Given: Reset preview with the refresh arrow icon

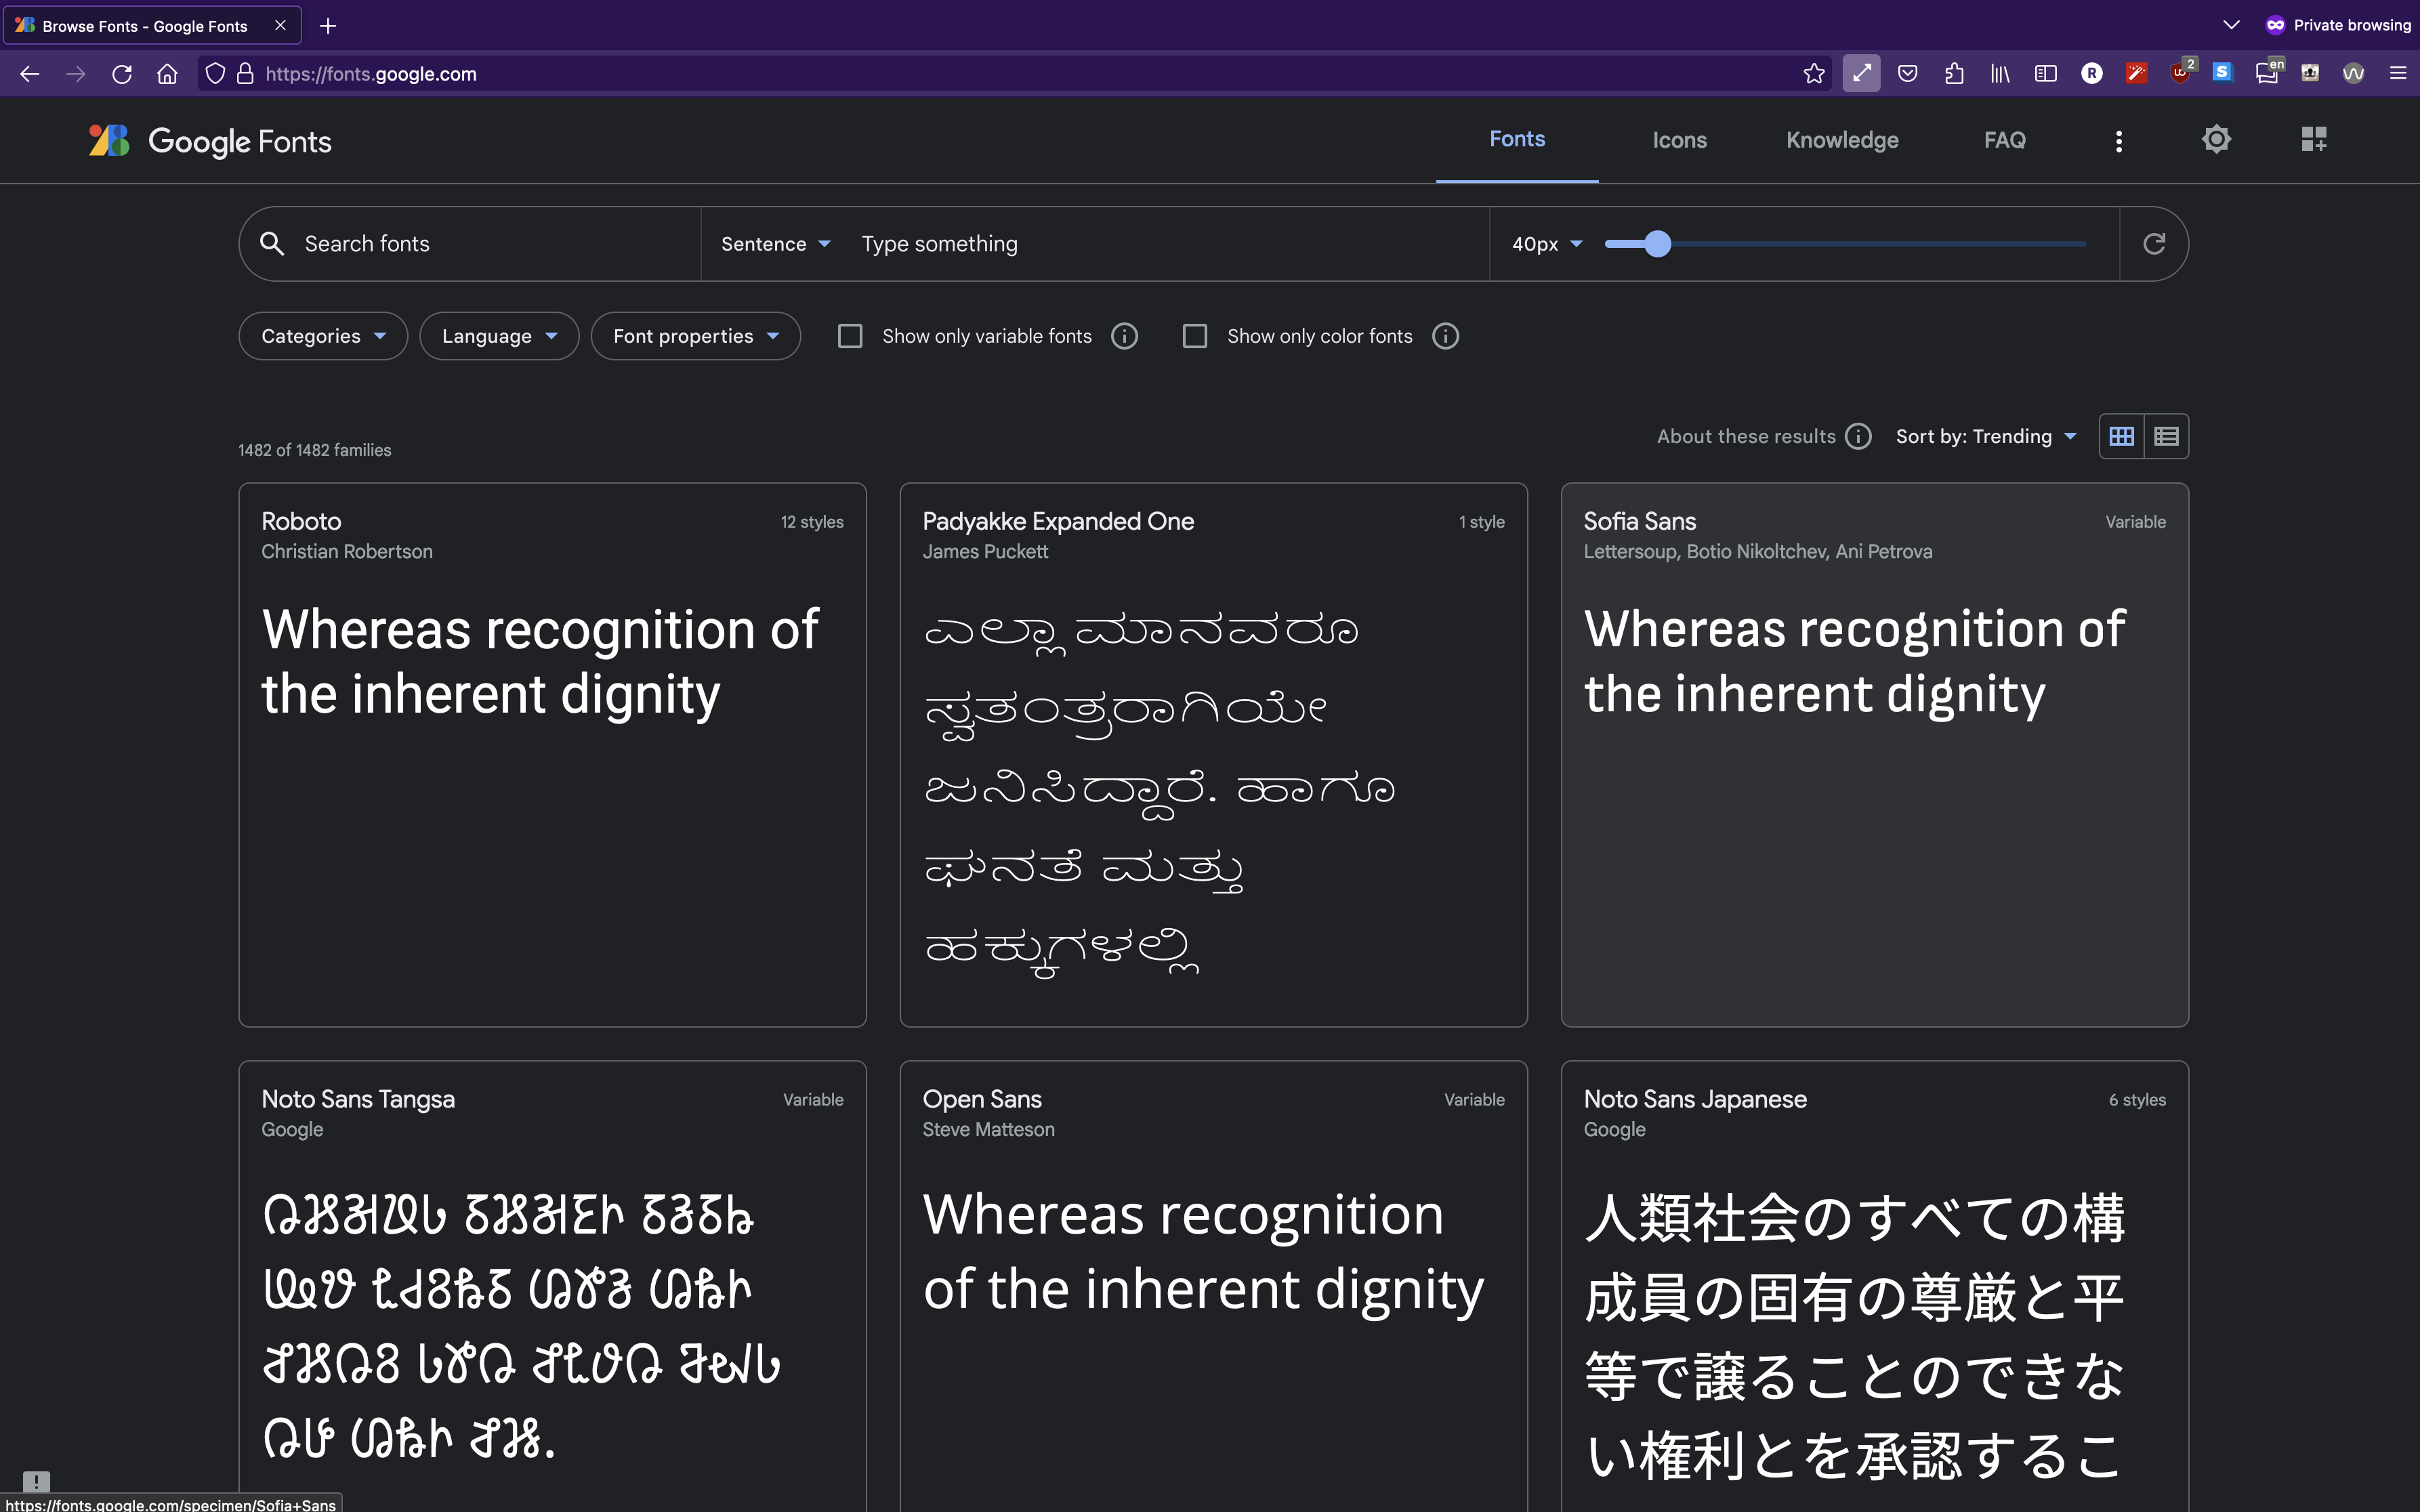Looking at the screenshot, I should point(2154,243).
